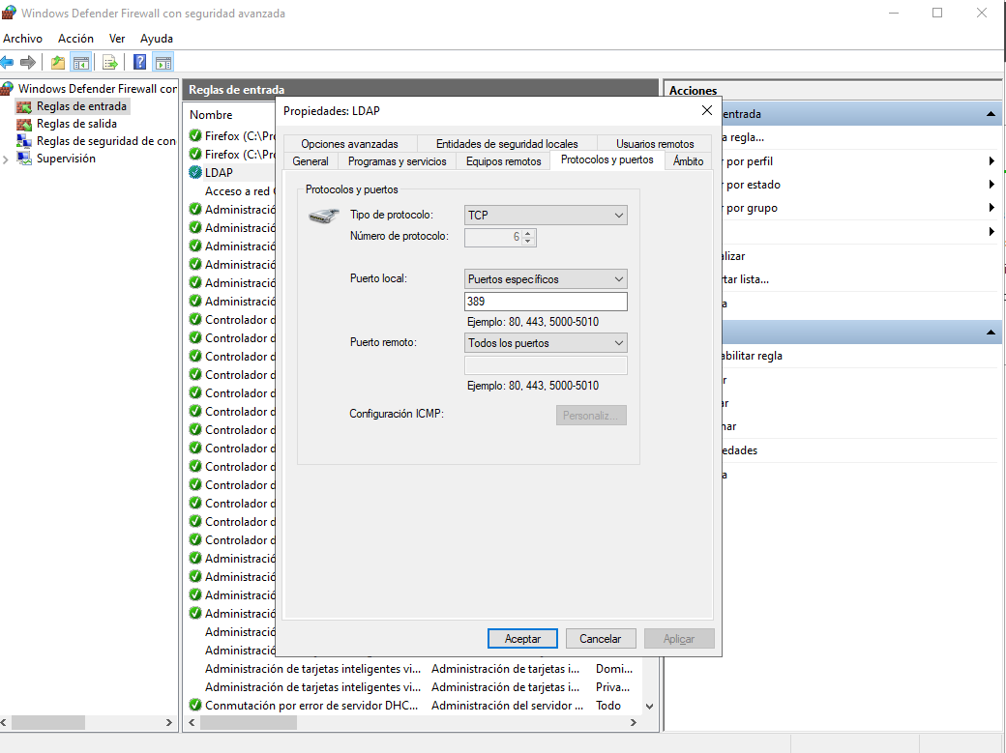Viewport: 1006px width, 753px height.
Task: Toggle the action pane toolbar icon
Action: (163, 63)
